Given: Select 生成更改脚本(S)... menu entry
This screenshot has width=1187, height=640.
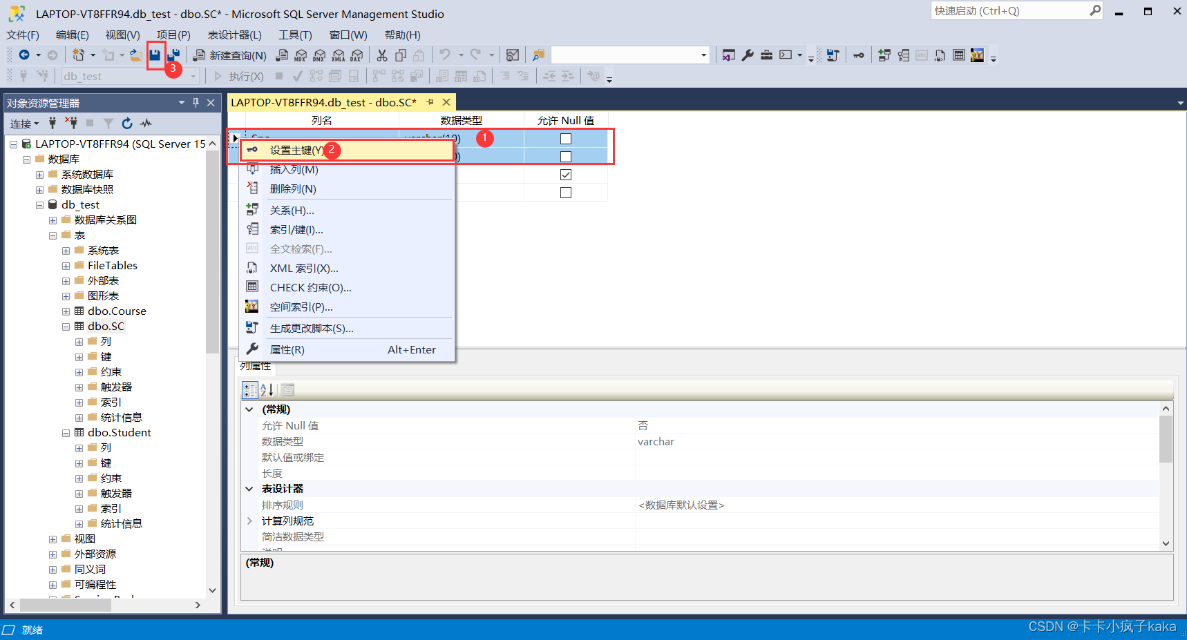Looking at the screenshot, I should (348, 329).
